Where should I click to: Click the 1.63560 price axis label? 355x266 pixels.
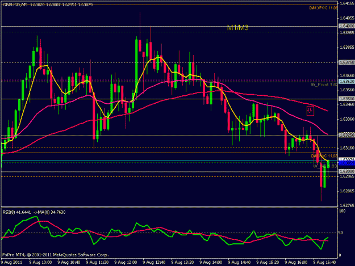[x=347, y=90]
